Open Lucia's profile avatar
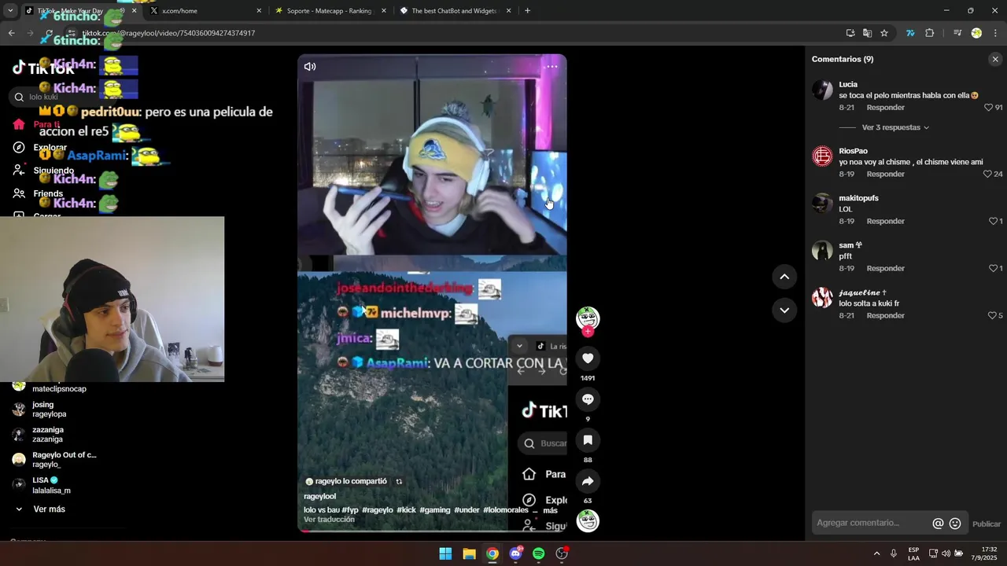The image size is (1007, 566). point(822,90)
